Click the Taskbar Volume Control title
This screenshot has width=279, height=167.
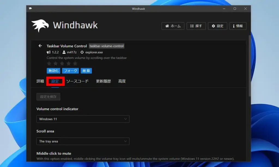pos(67,46)
